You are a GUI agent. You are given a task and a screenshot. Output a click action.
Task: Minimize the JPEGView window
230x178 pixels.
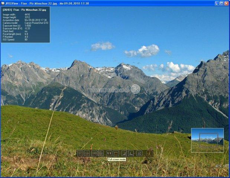pyautogui.click(x=217, y=3)
